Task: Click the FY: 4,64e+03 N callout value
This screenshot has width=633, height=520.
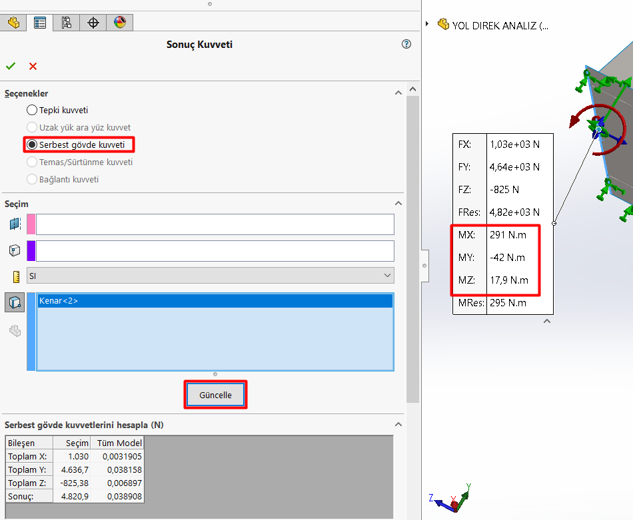Action: [x=514, y=167]
